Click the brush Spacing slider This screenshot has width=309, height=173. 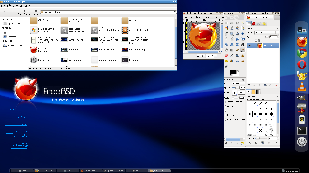click(x=262, y=138)
